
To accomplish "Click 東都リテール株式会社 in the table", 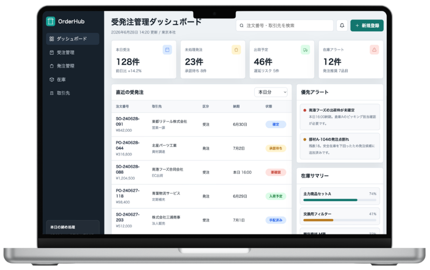I will pos(169,122).
